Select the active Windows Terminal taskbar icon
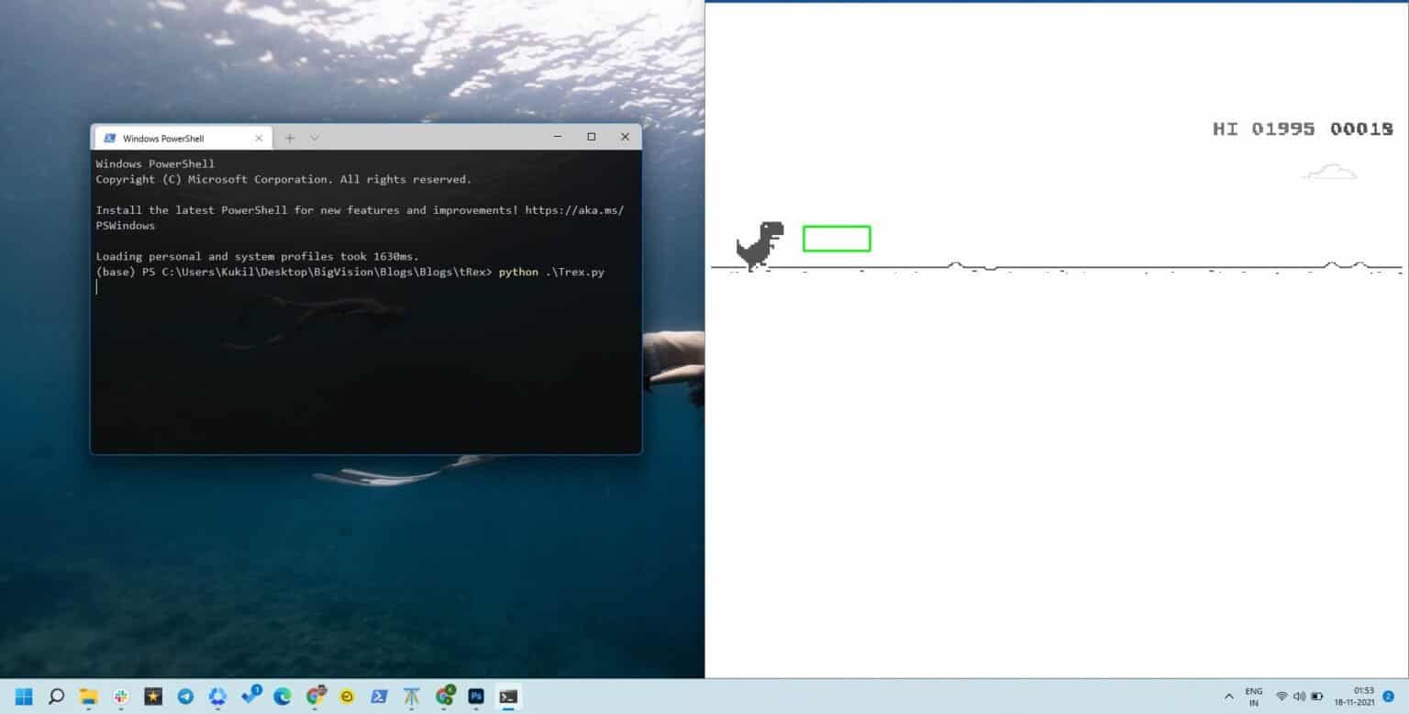Image resolution: width=1409 pixels, height=714 pixels. click(508, 697)
